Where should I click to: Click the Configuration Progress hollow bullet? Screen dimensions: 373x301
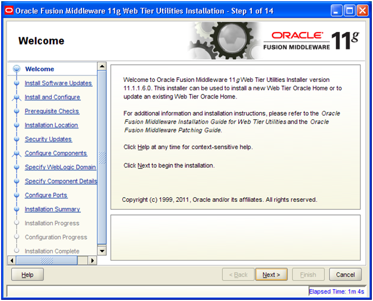pyautogui.click(x=17, y=236)
